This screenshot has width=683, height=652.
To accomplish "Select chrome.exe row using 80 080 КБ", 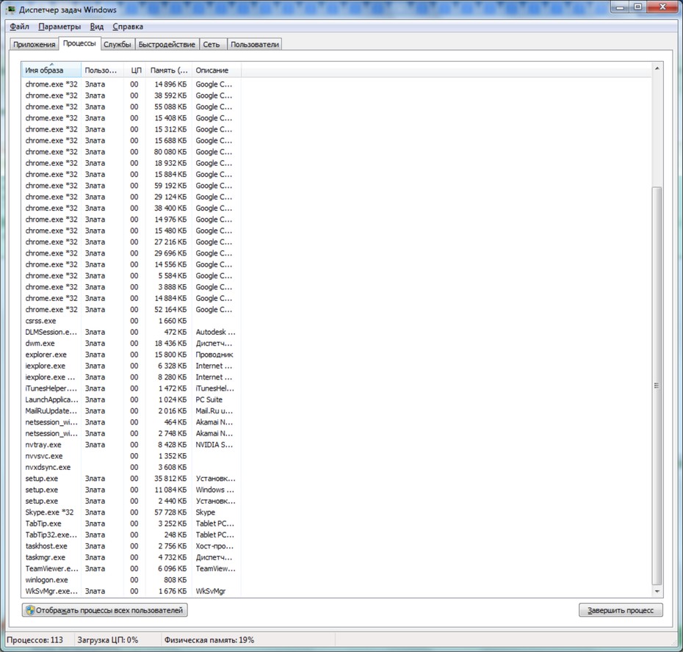I will point(131,152).
